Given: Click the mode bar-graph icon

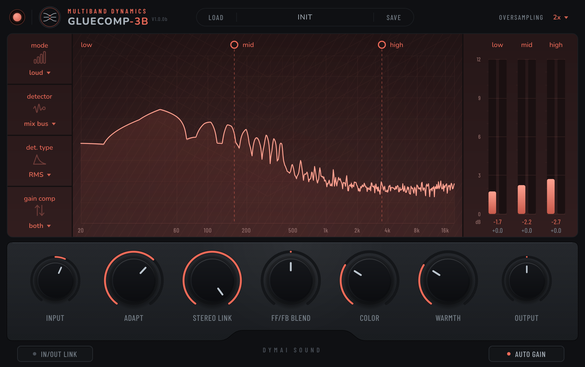Looking at the screenshot, I should 40,58.
